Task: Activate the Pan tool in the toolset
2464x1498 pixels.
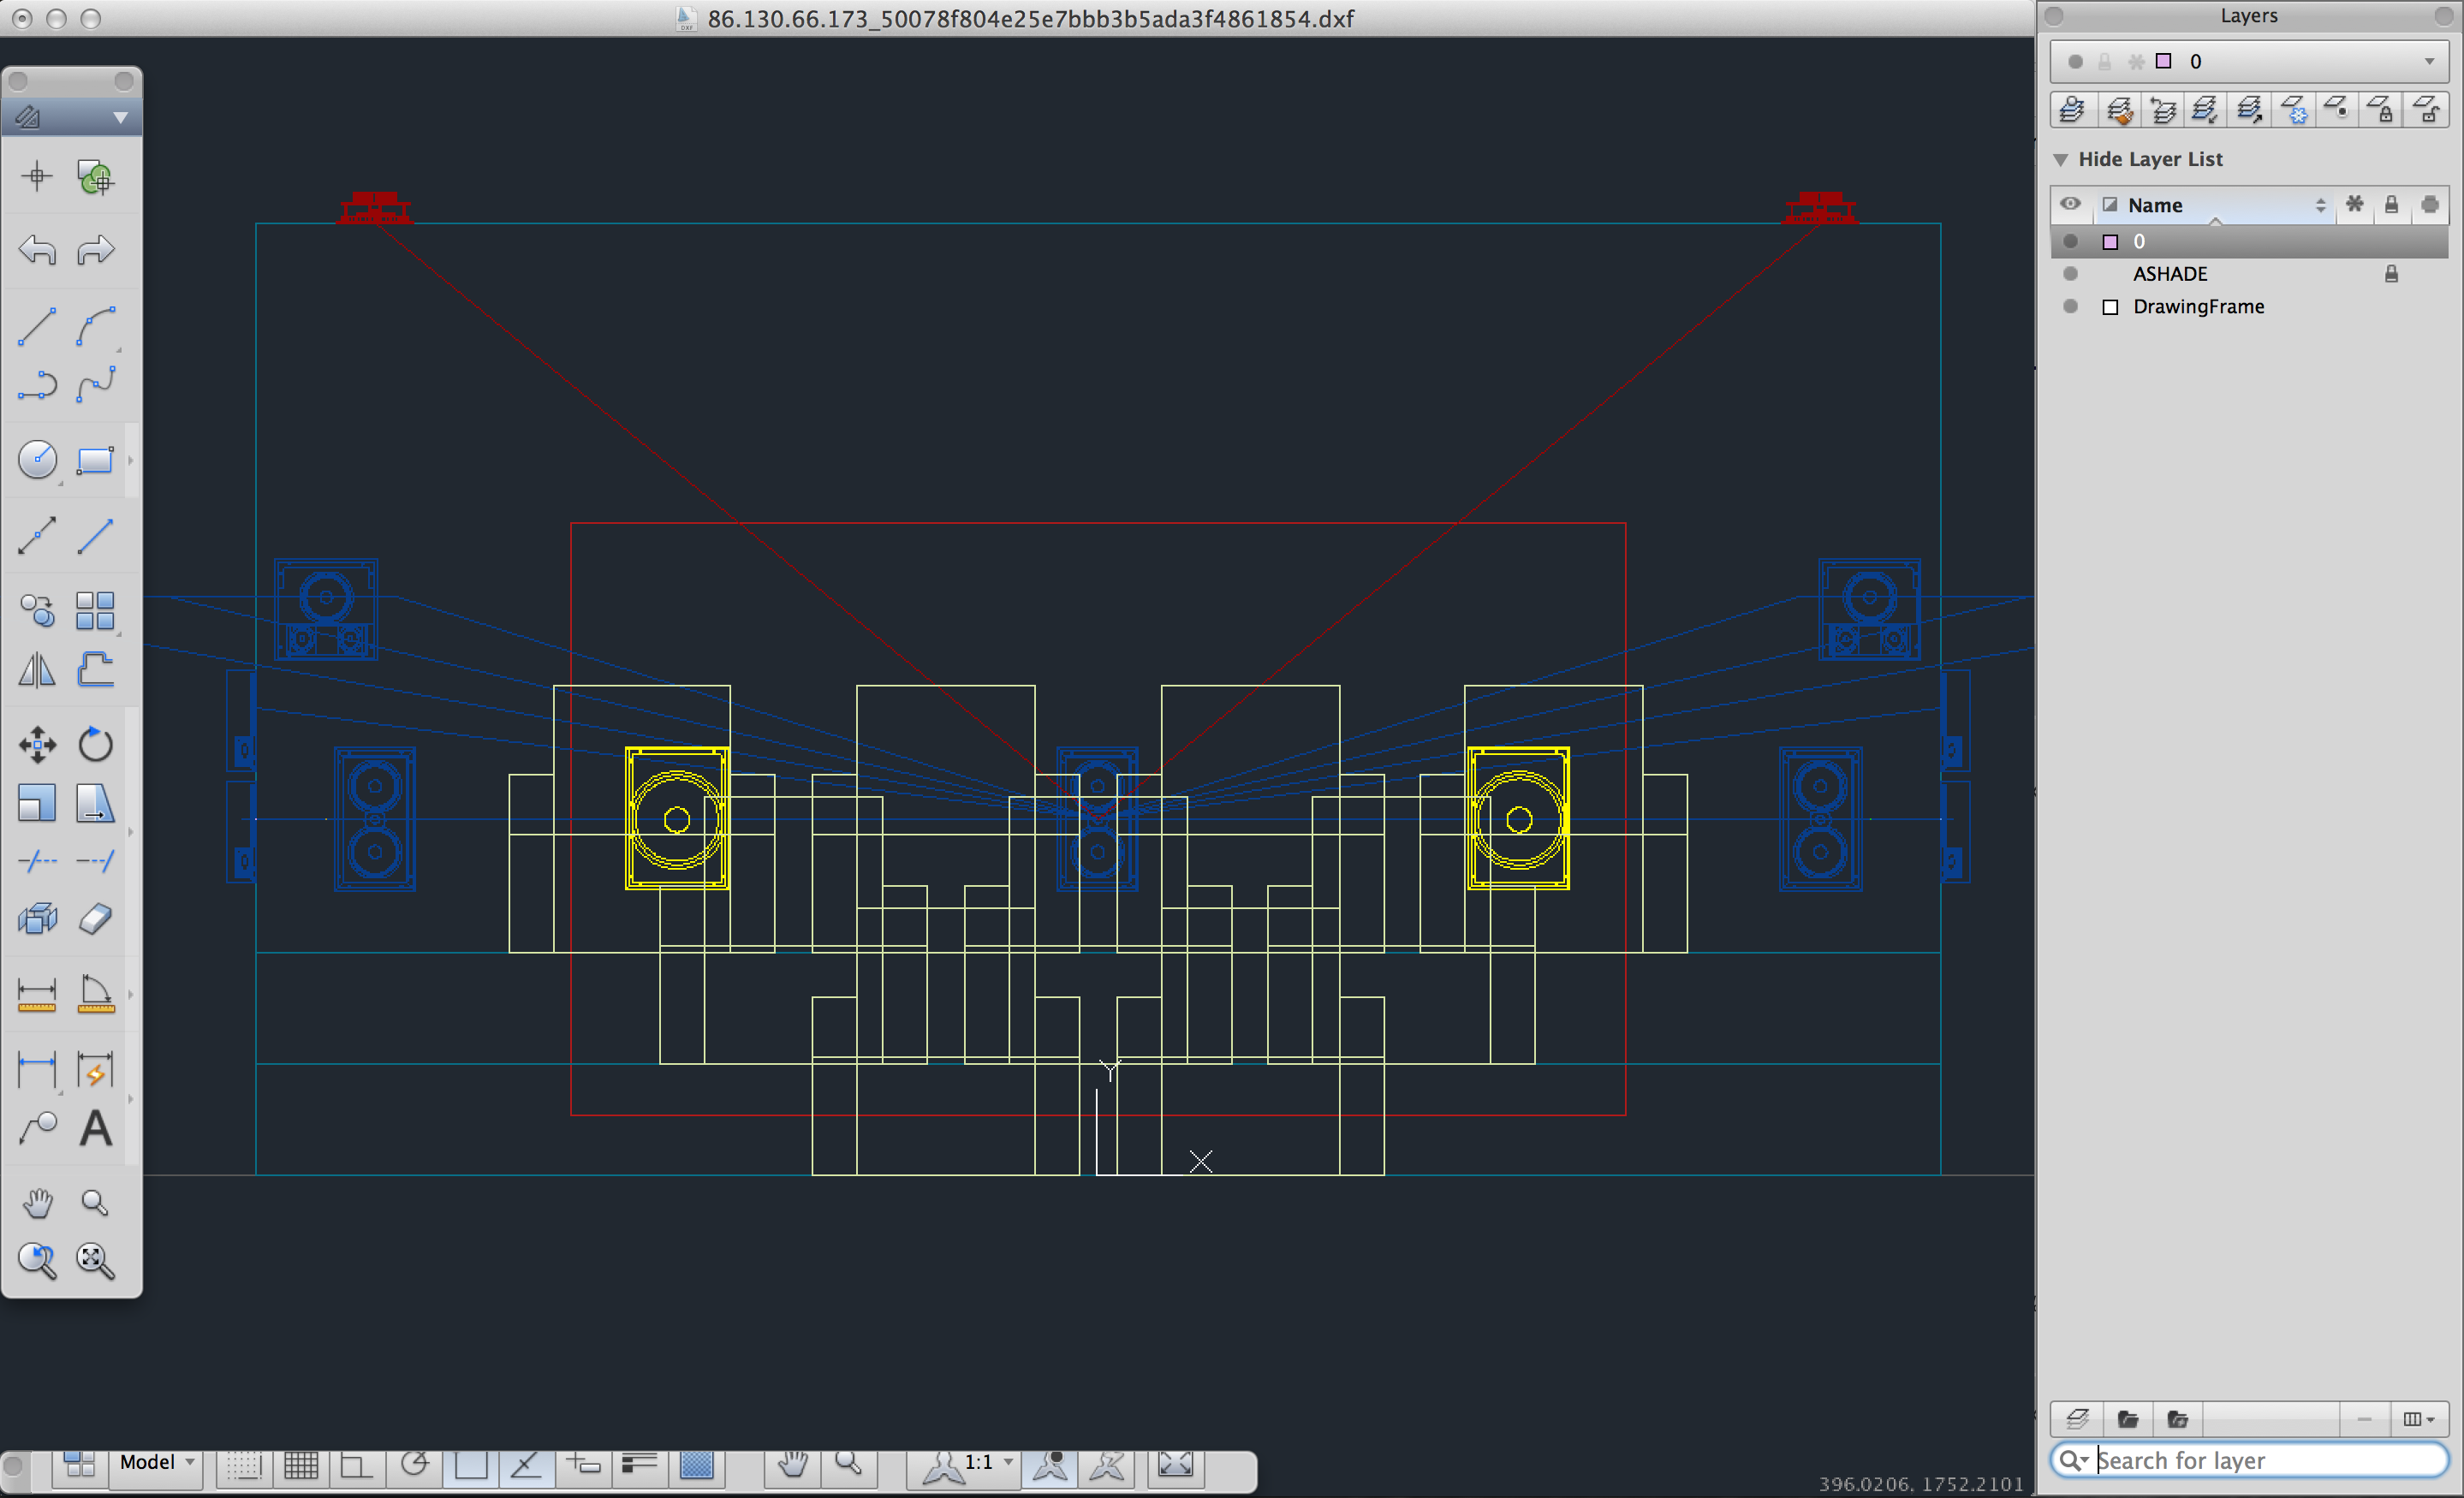Action: (37, 1203)
